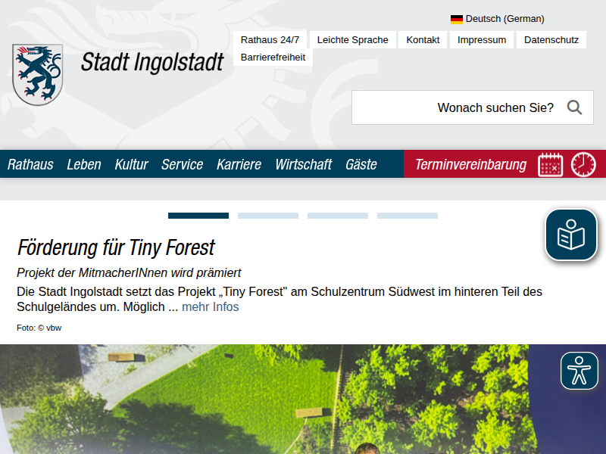Open the Impressum page
The width and height of the screenshot is (606, 454).
click(x=481, y=39)
